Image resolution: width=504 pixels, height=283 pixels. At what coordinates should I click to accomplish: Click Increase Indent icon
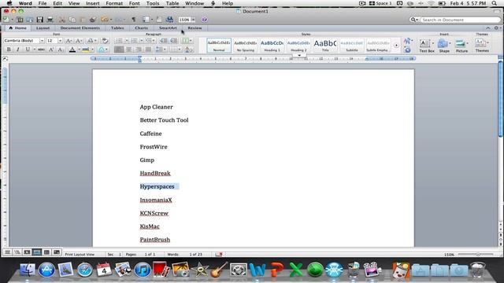click(173, 40)
